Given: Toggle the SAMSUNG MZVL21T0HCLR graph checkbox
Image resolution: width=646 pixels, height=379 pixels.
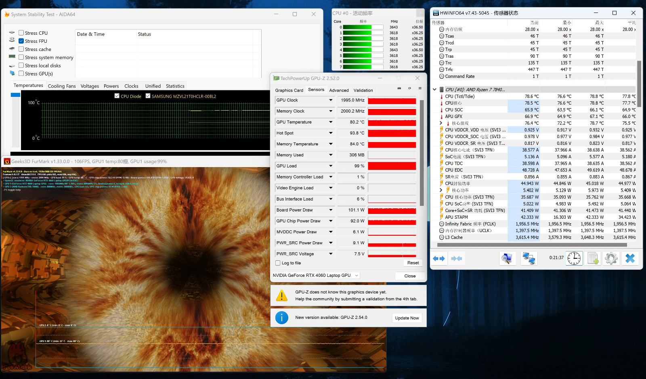Looking at the screenshot, I should tap(148, 96).
